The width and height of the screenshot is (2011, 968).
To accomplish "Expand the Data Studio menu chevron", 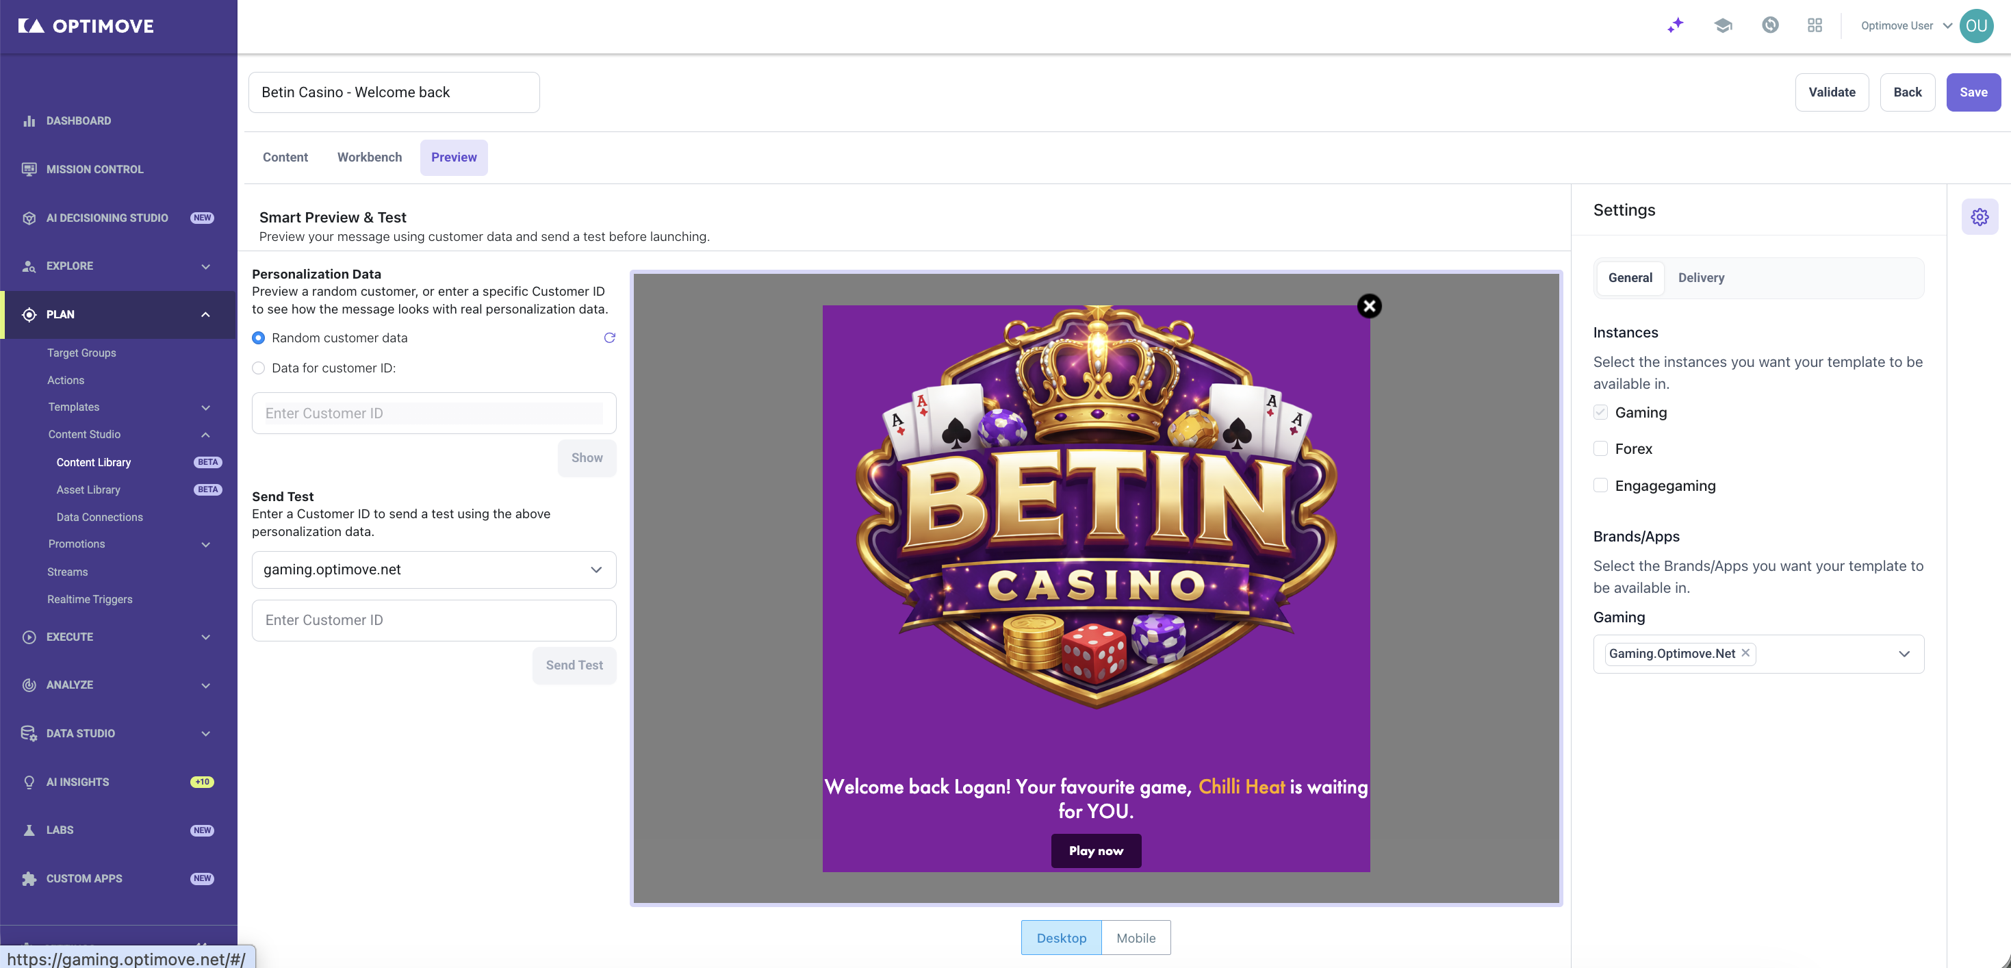I will pos(205,733).
